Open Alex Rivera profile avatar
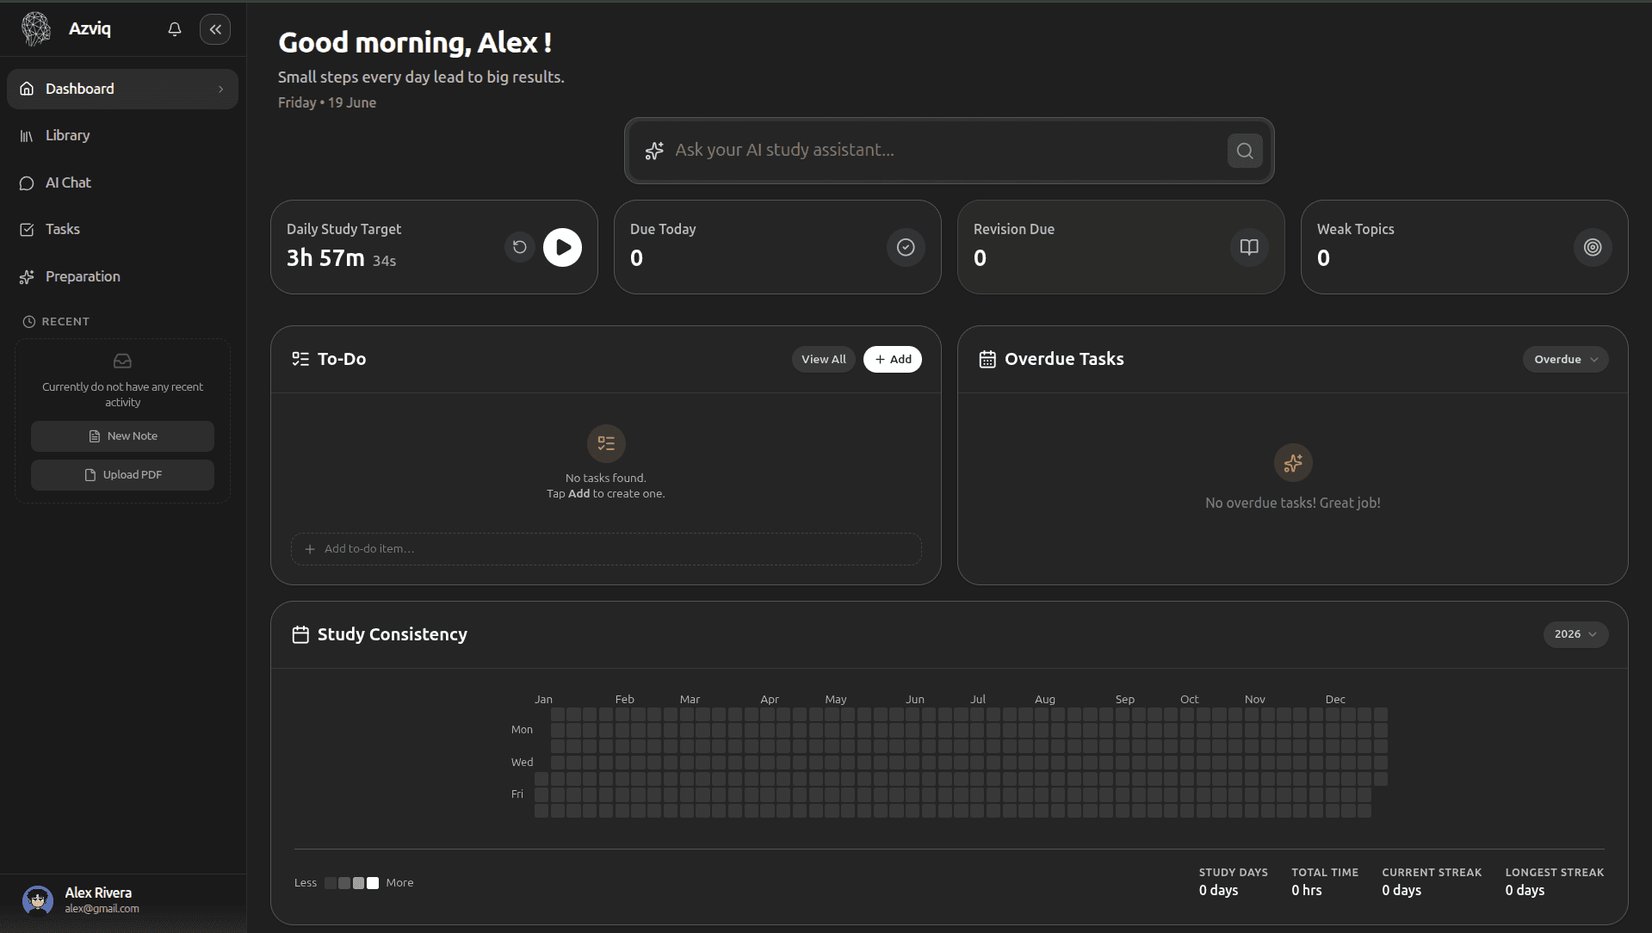This screenshot has height=933, width=1652. point(38,900)
